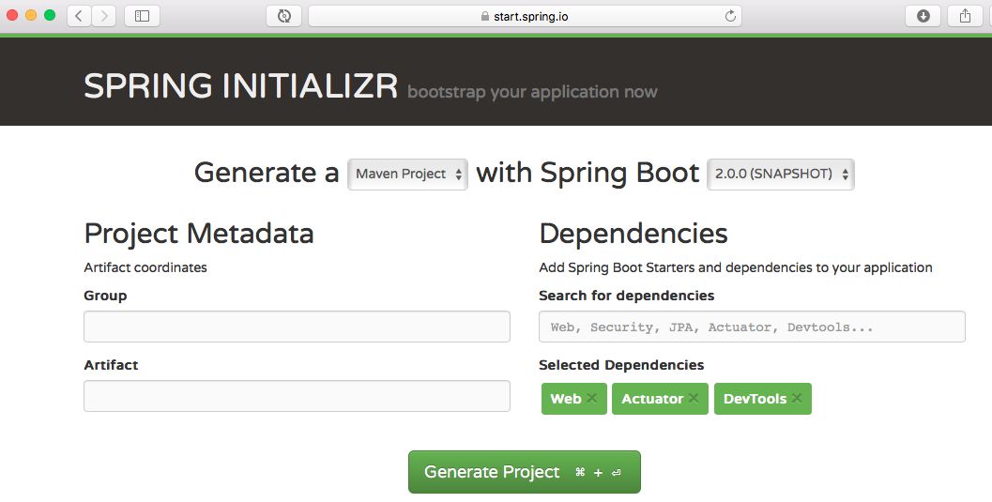Click the Safari share icon
The height and width of the screenshot is (502, 992).
point(965,16)
